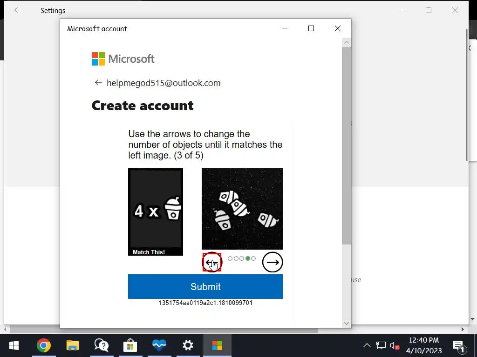
Task: Open the Windows Start menu
Action: point(14,345)
